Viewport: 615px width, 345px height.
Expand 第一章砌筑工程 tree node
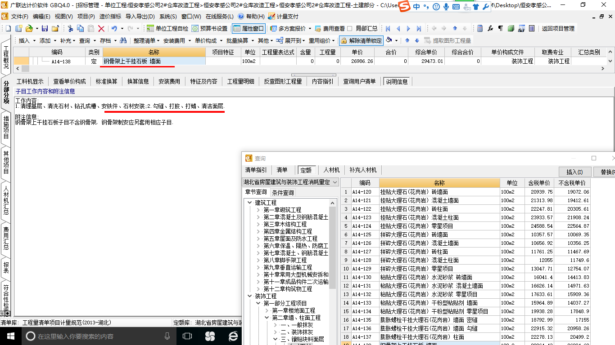[x=258, y=210]
